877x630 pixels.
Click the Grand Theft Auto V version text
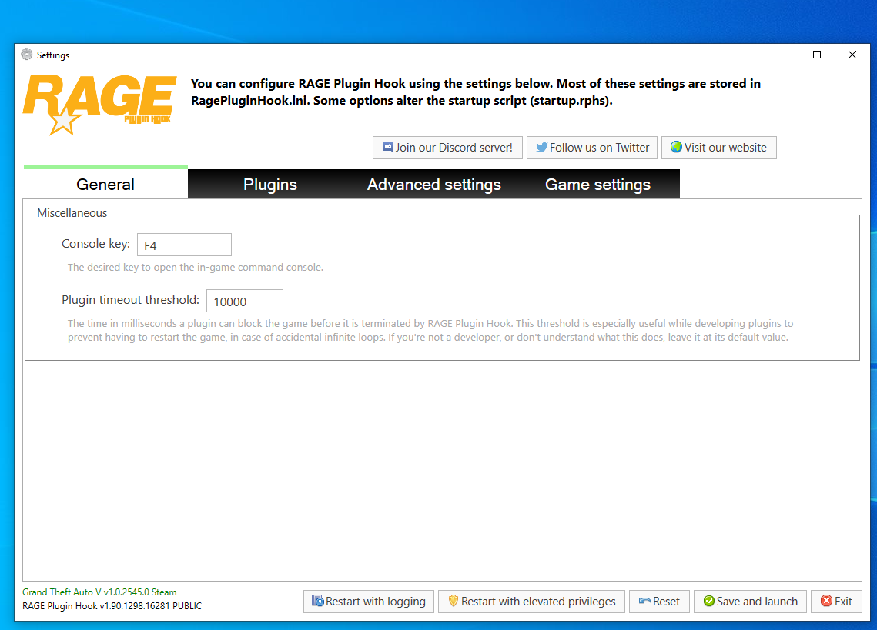pyautogui.click(x=99, y=592)
